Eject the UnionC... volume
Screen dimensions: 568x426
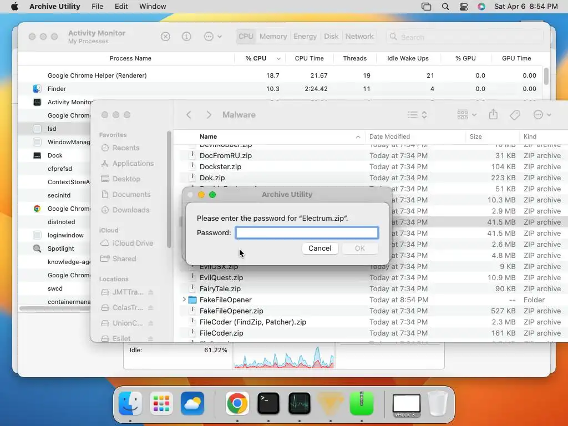click(x=151, y=323)
